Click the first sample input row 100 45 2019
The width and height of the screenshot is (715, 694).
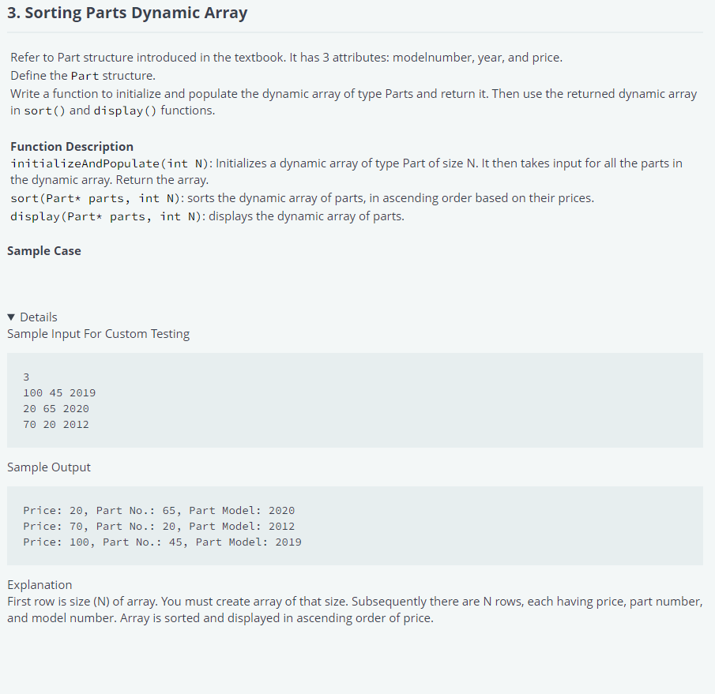[x=58, y=392]
